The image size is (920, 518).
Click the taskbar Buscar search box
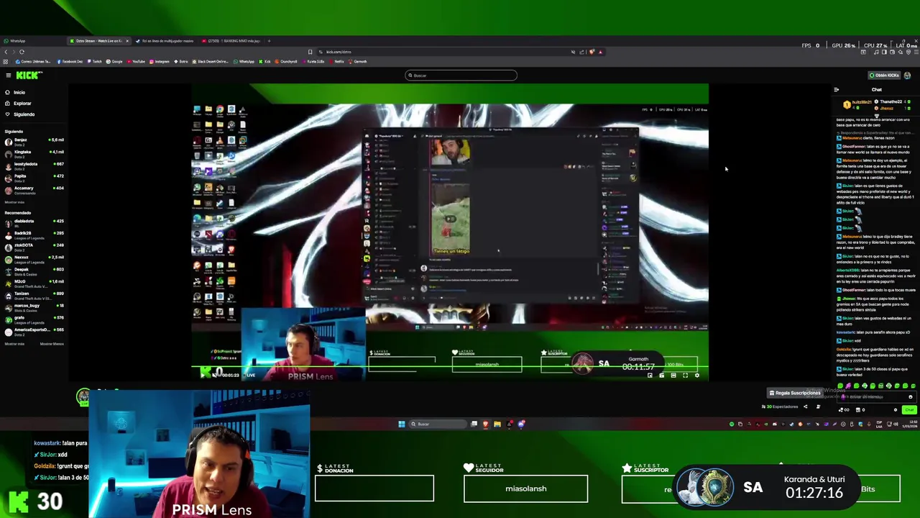coord(438,424)
